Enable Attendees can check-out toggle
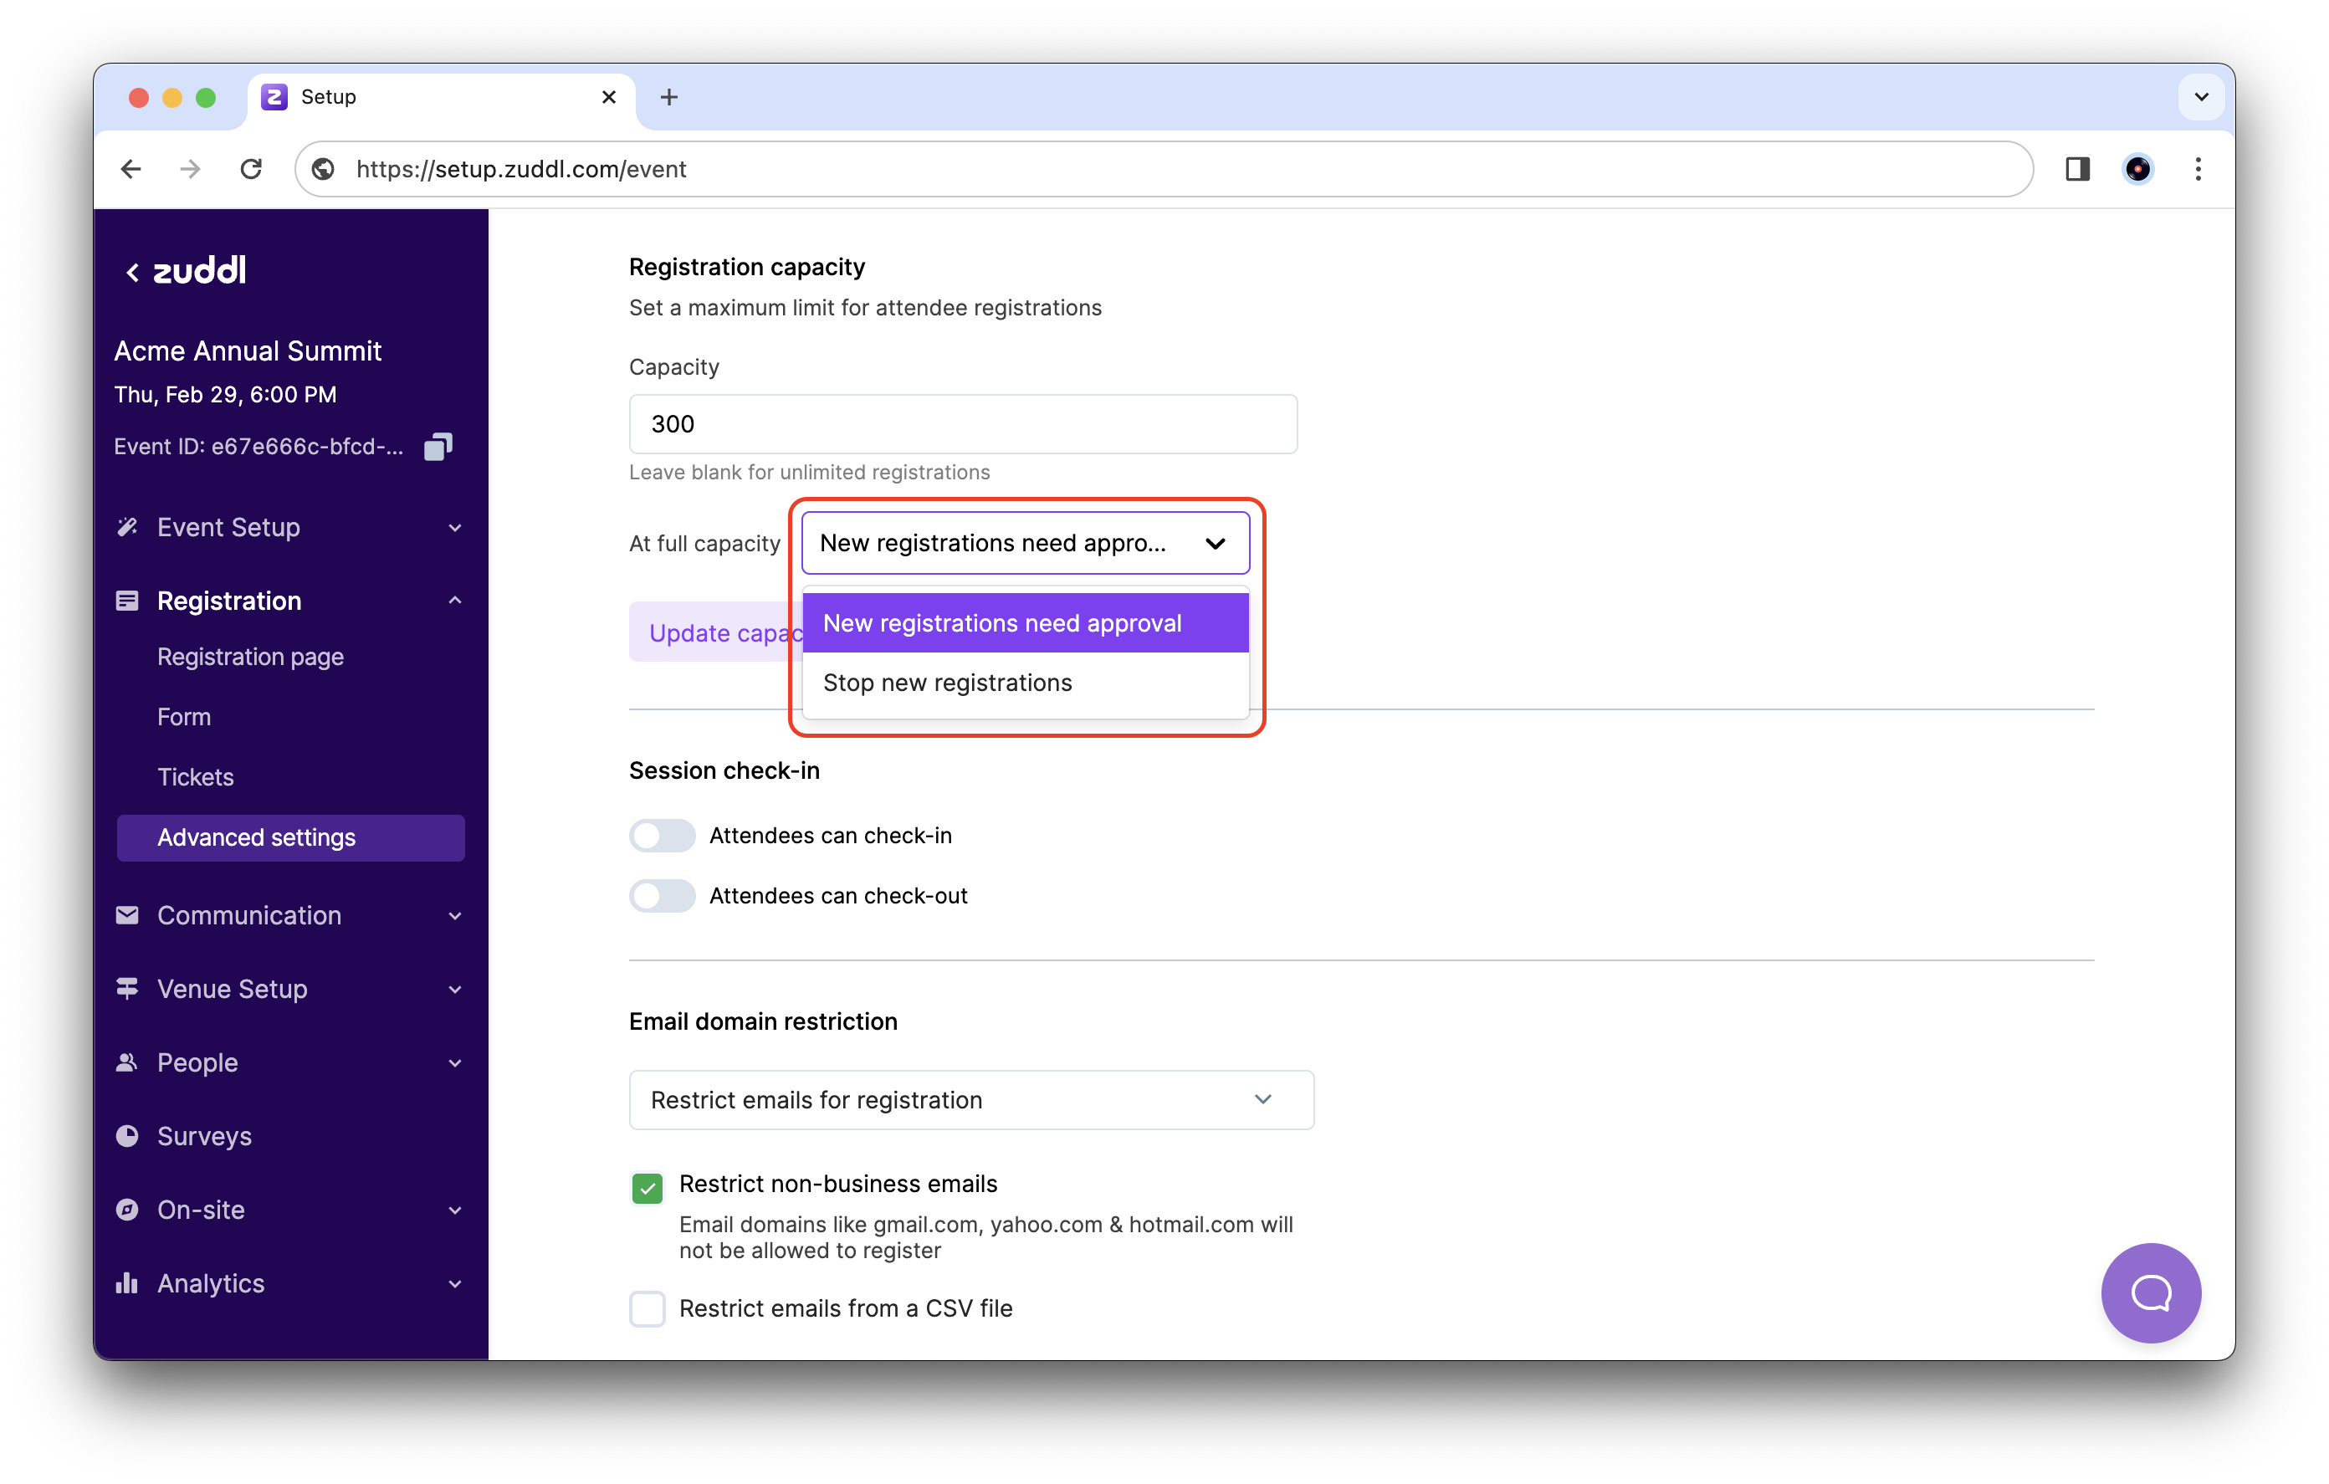 click(x=663, y=896)
